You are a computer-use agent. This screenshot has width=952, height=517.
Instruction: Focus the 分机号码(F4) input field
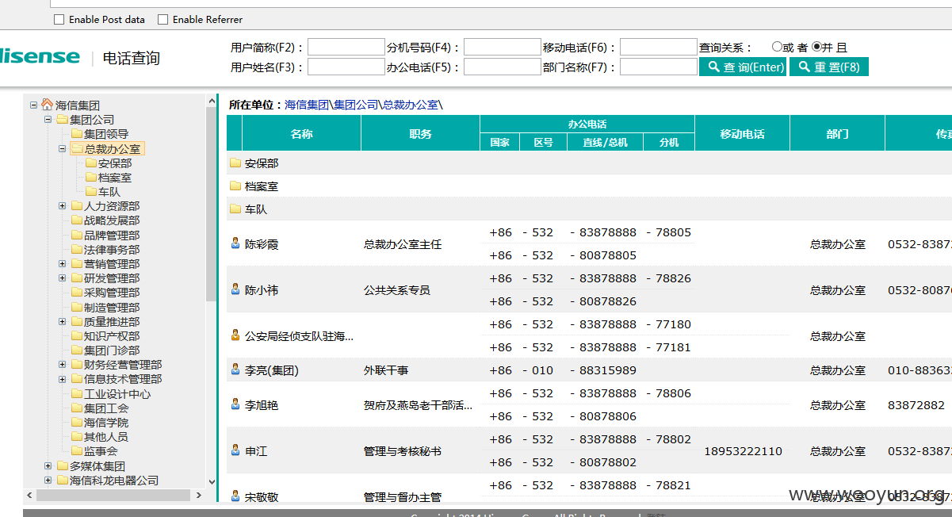pos(503,48)
